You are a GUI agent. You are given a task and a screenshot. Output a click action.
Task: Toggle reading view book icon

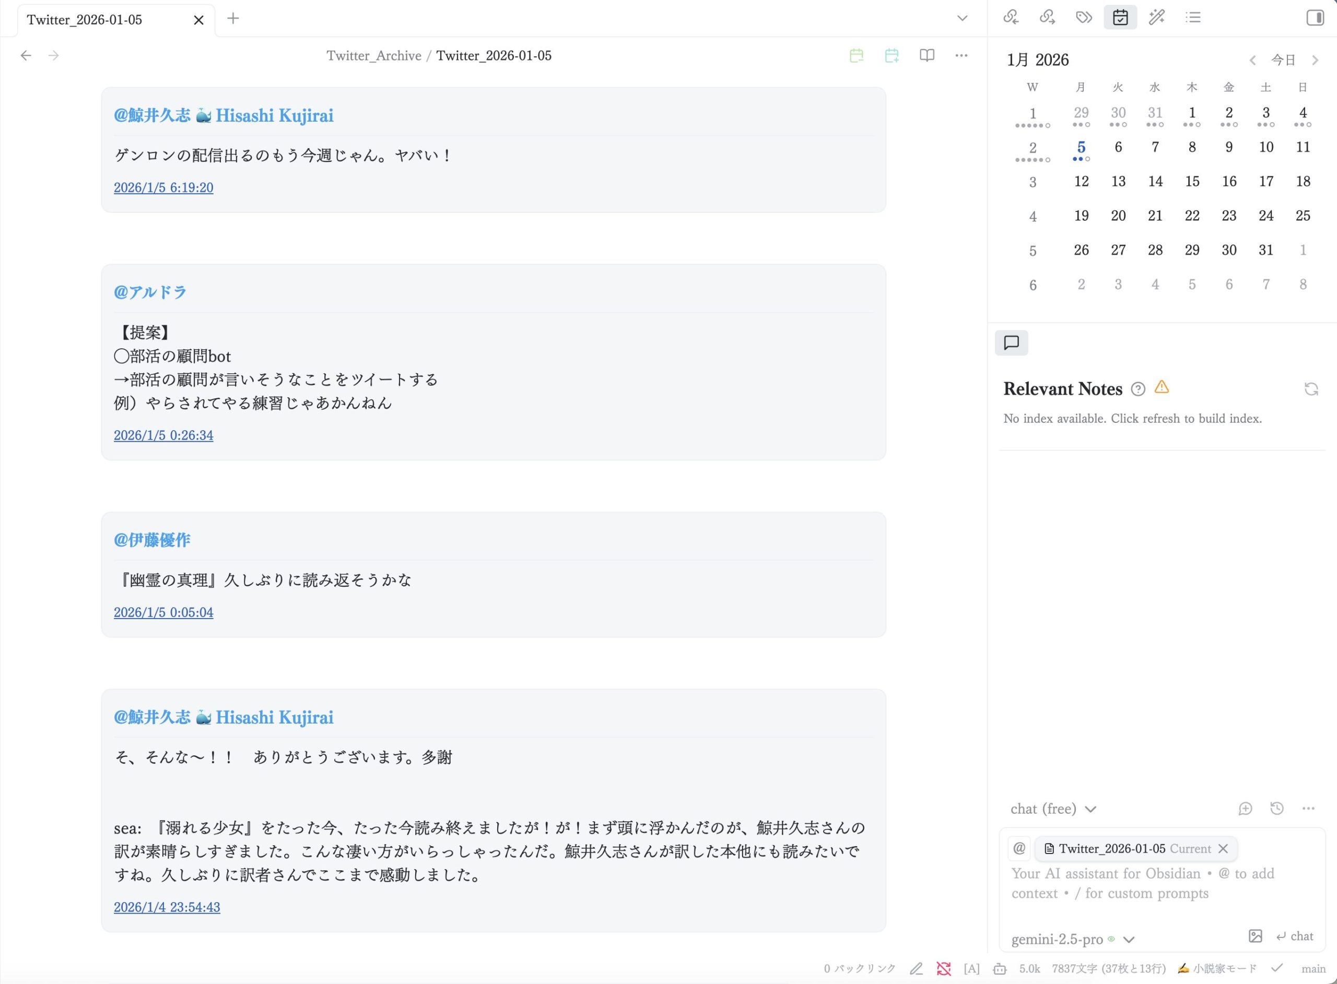click(926, 55)
